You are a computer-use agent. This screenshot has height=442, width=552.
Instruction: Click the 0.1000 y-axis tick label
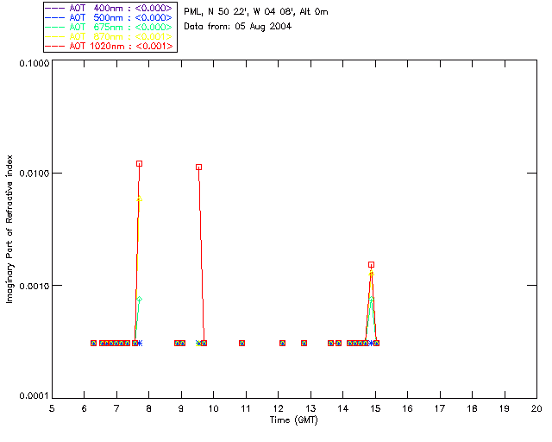[x=34, y=63]
